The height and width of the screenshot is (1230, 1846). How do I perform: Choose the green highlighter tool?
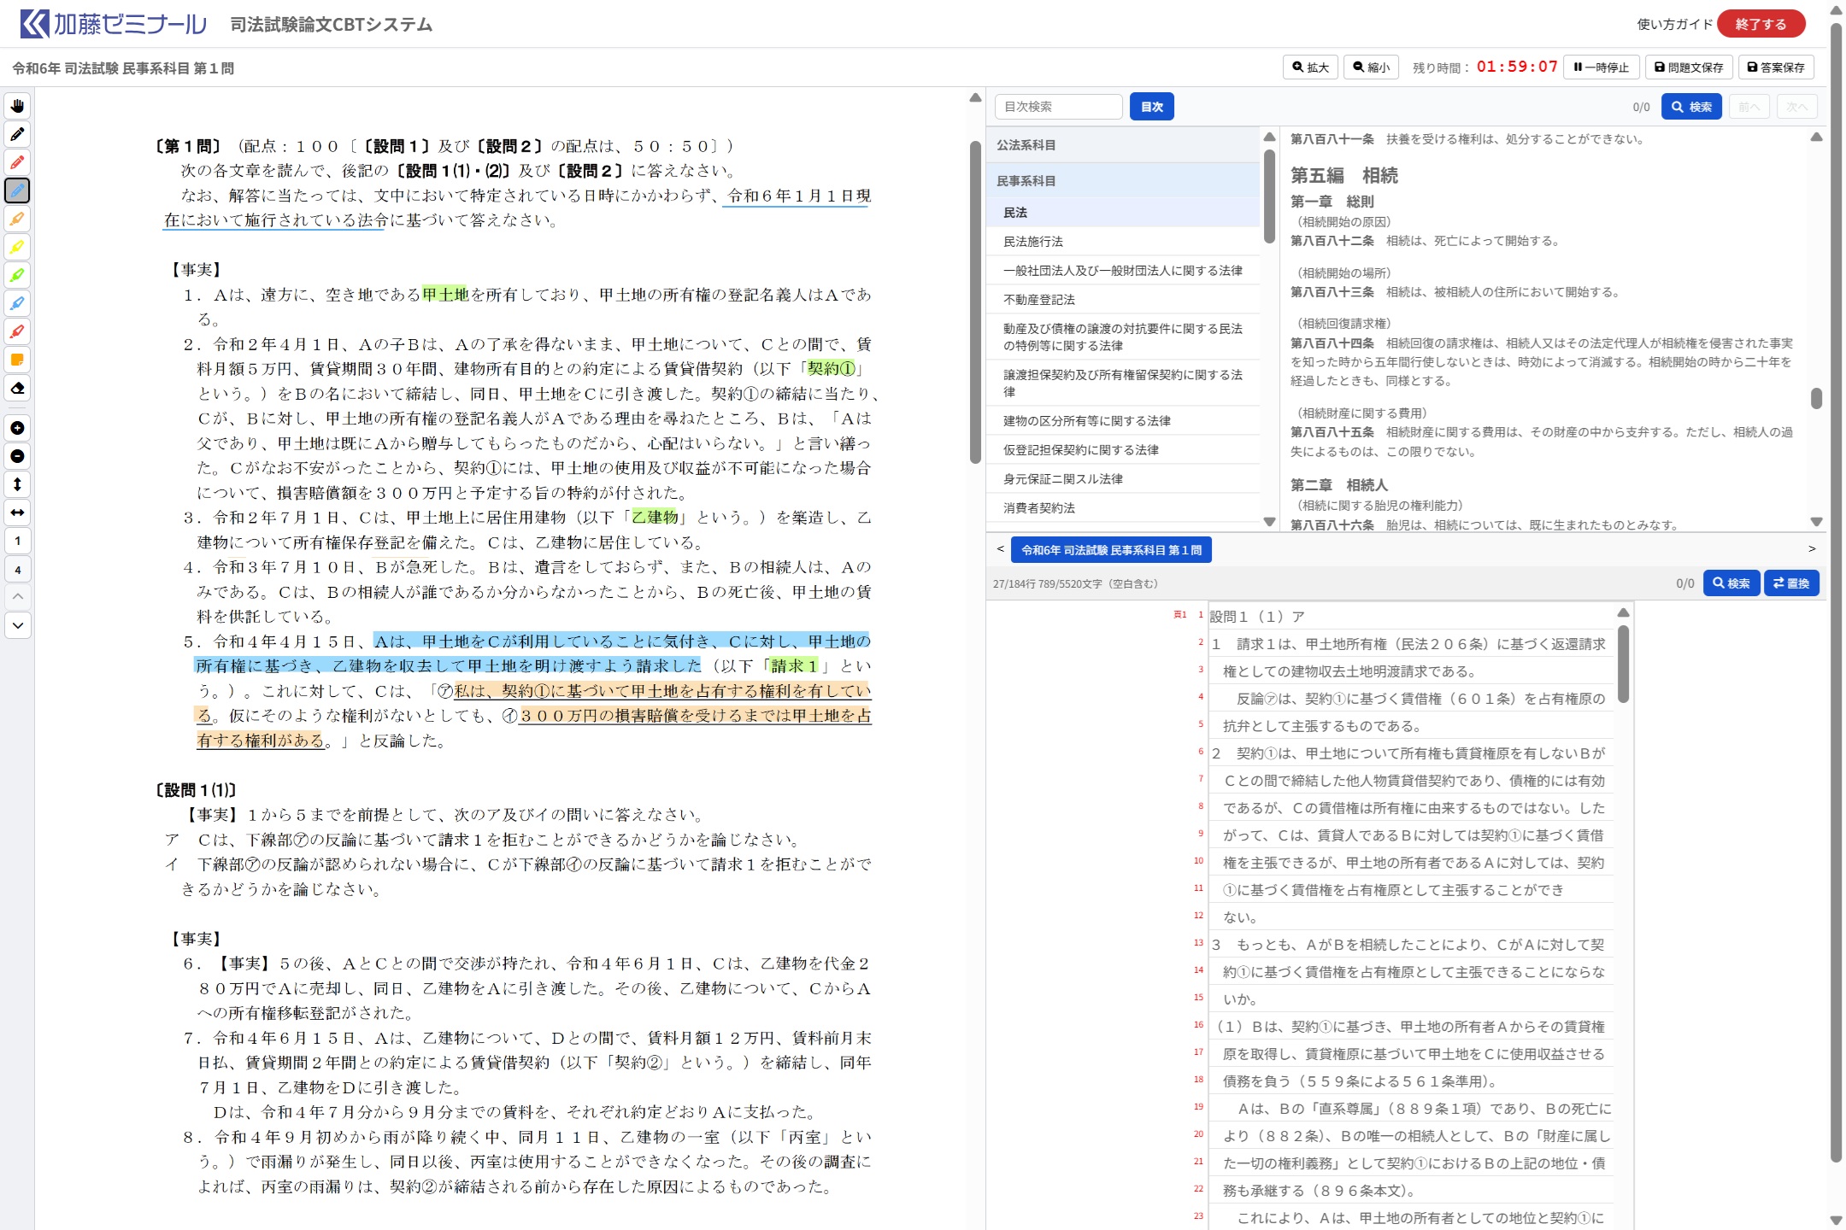tap(17, 275)
